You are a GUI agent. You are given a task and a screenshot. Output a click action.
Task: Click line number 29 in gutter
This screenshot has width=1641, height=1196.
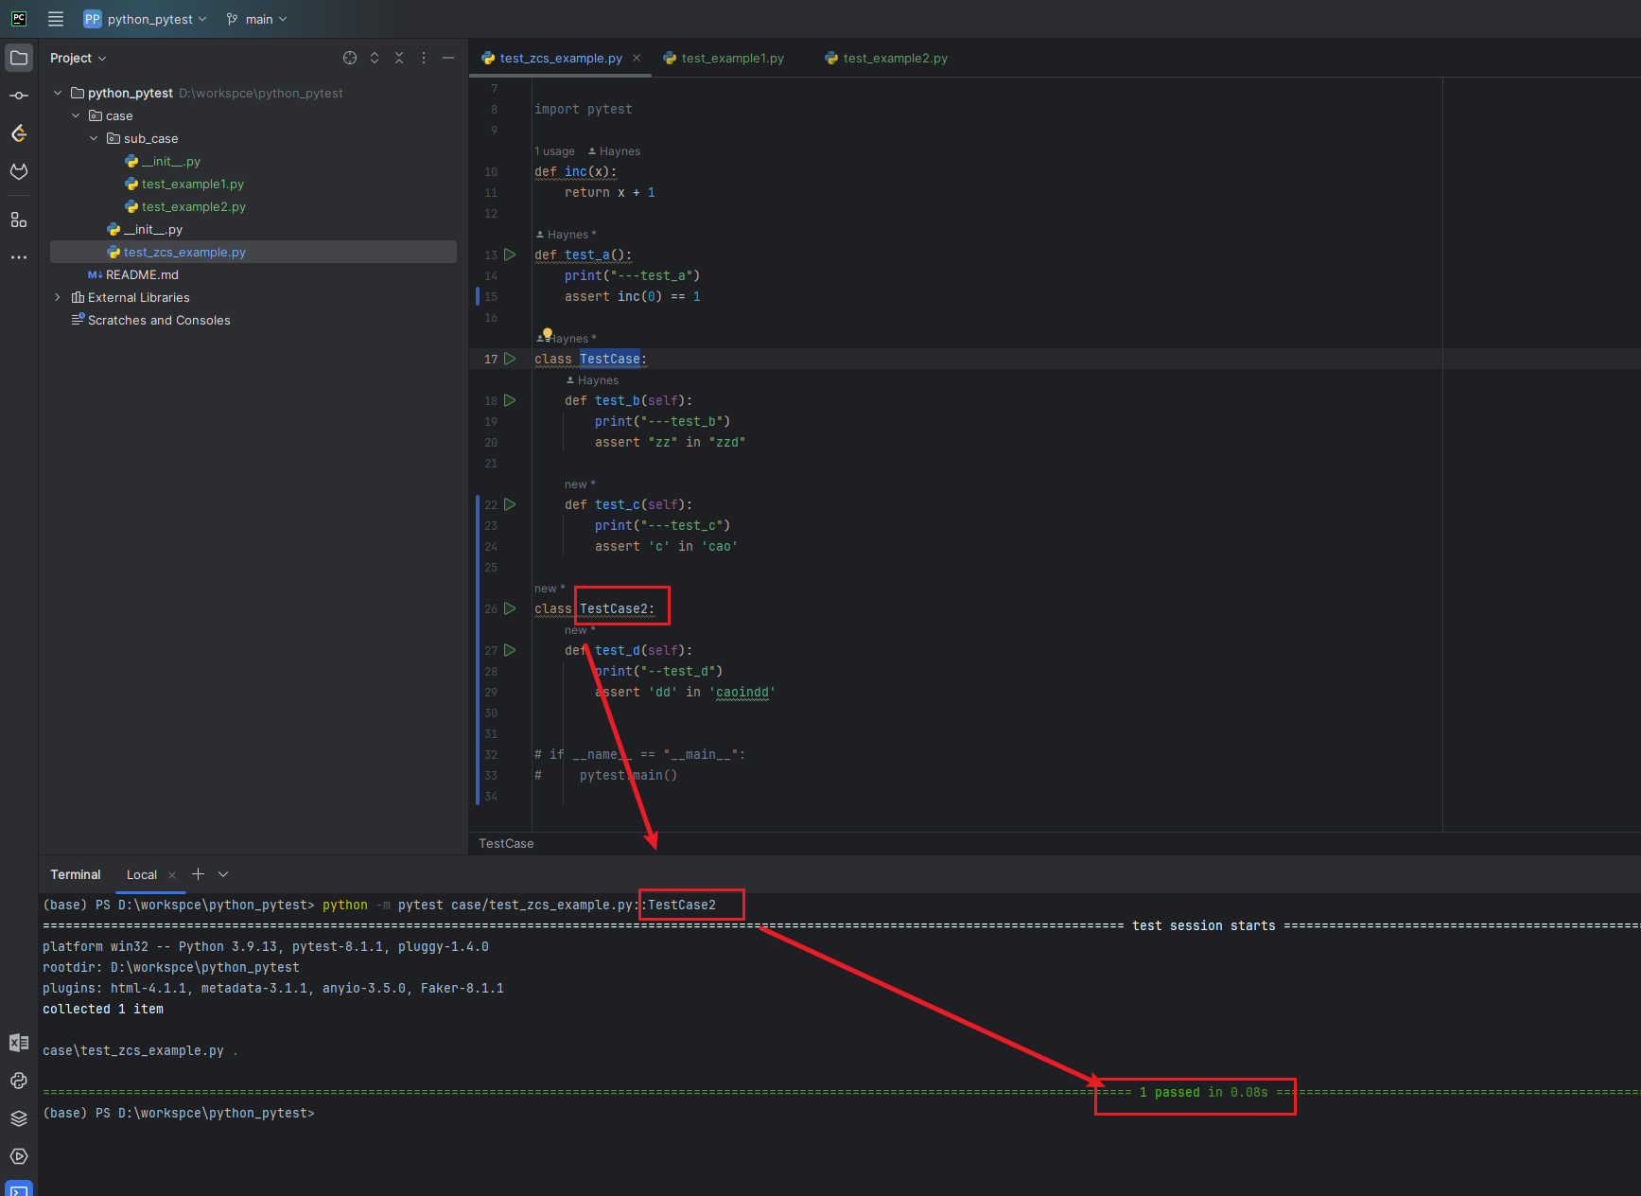click(x=491, y=692)
